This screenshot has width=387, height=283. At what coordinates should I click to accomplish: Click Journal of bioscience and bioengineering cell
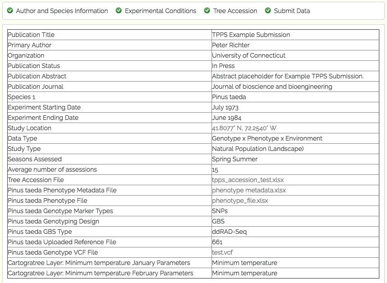tap(295, 87)
